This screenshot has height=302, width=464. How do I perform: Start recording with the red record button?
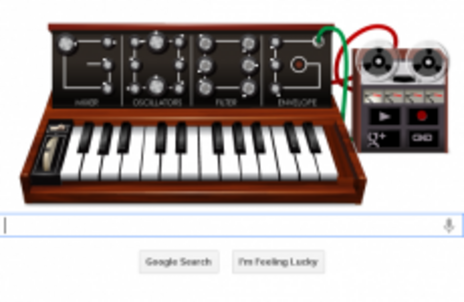pyautogui.click(x=422, y=116)
